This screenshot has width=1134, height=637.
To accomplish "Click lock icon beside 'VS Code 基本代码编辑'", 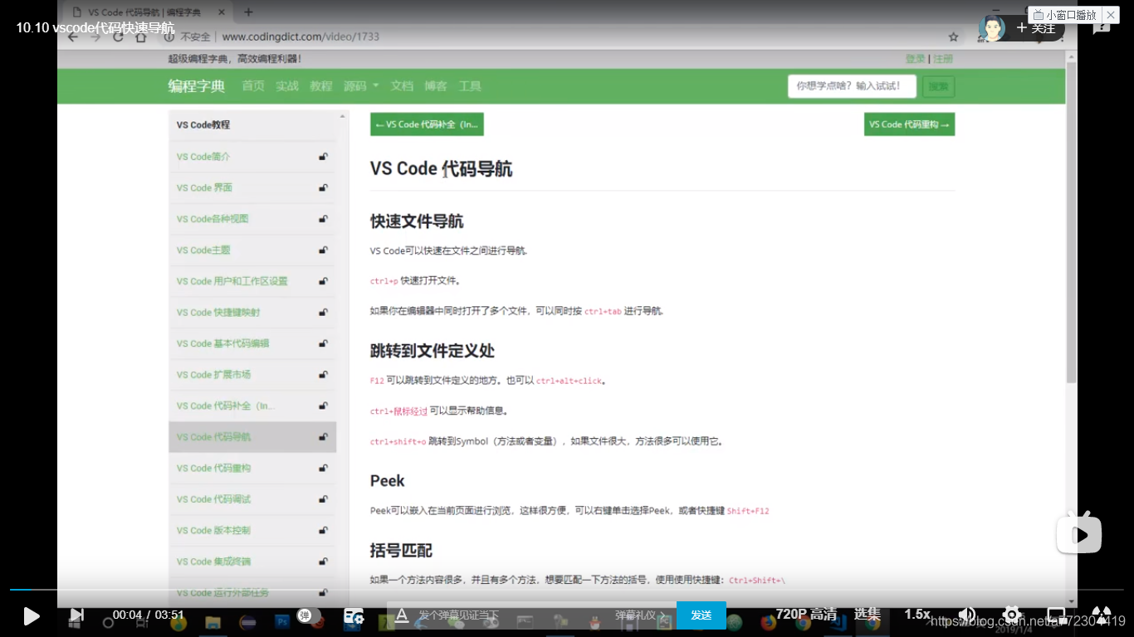I will [x=323, y=343].
